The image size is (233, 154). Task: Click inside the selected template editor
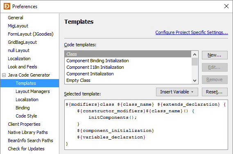point(146,125)
